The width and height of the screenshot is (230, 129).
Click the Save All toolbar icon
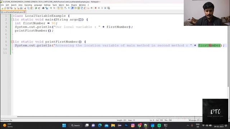tap(11, 8)
